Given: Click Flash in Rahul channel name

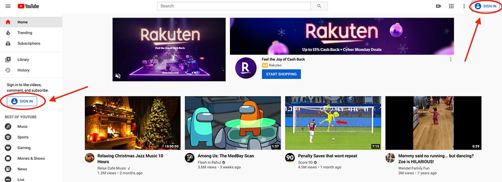Looking at the screenshot, I should point(209,162).
